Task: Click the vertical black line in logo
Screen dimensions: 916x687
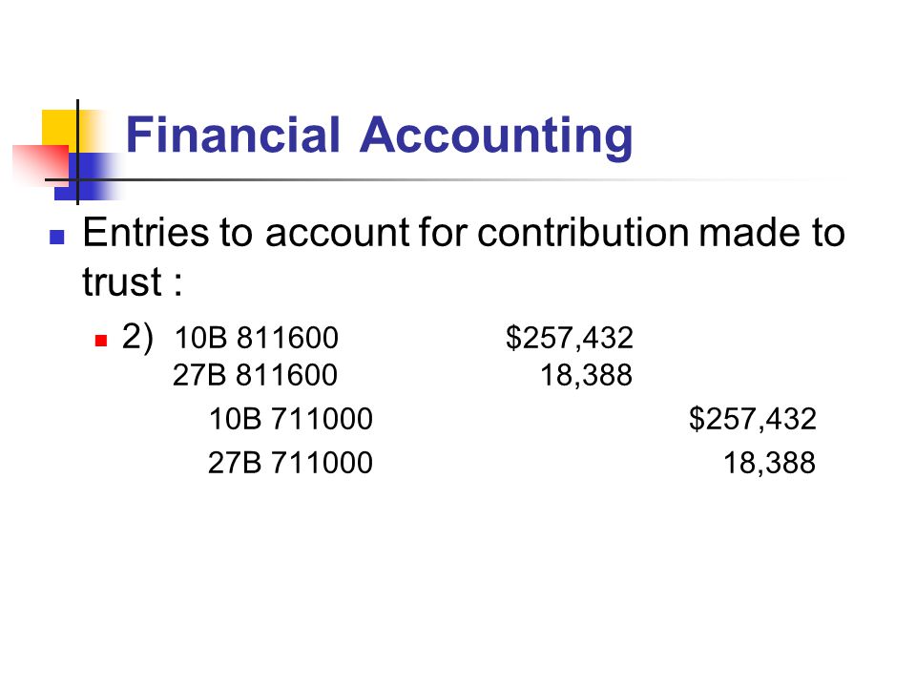Action: (x=77, y=152)
